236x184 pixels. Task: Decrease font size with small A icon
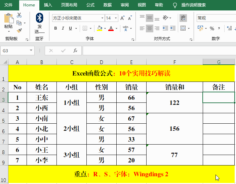click(x=130, y=18)
